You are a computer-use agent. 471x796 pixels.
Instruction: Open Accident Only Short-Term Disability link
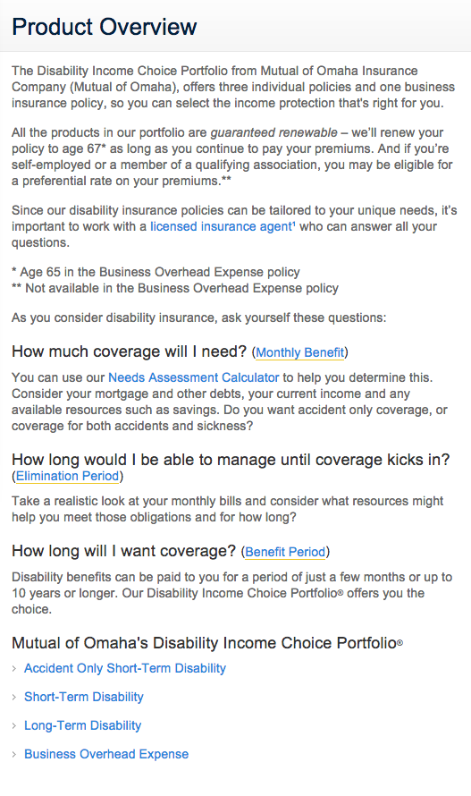click(125, 668)
